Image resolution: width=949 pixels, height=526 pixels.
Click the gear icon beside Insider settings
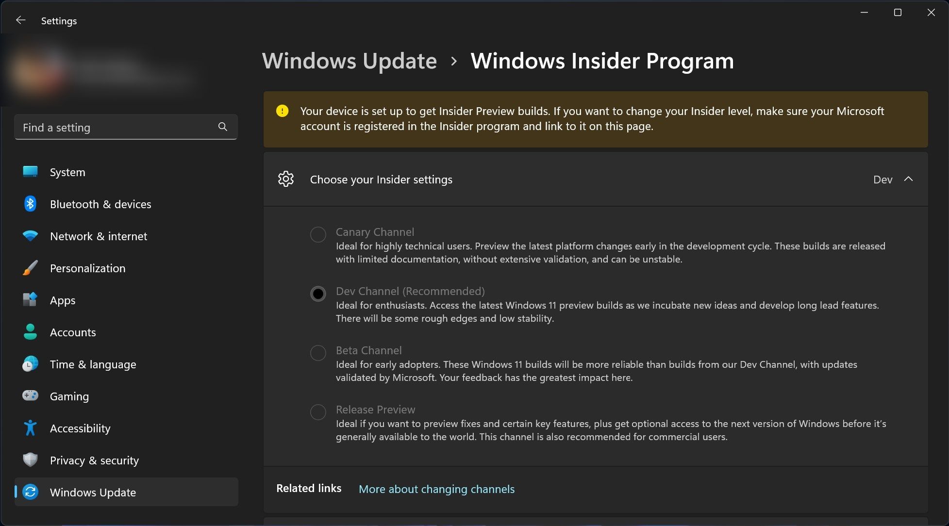pyautogui.click(x=286, y=179)
